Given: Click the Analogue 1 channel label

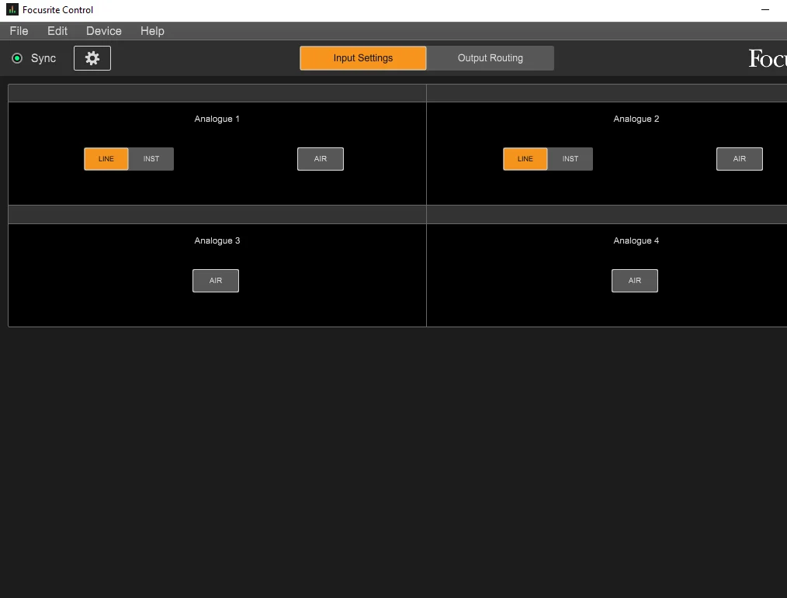Looking at the screenshot, I should pos(217,119).
